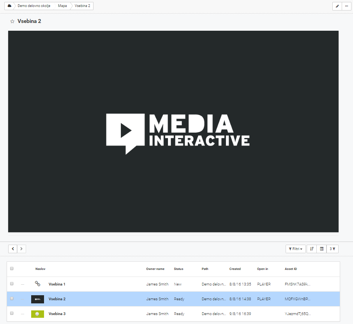Click the pencil edit icon

click(337, 6)
